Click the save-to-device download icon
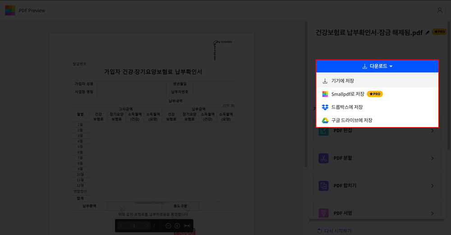This screenshot has height=235, width=451. coord(325,81)
